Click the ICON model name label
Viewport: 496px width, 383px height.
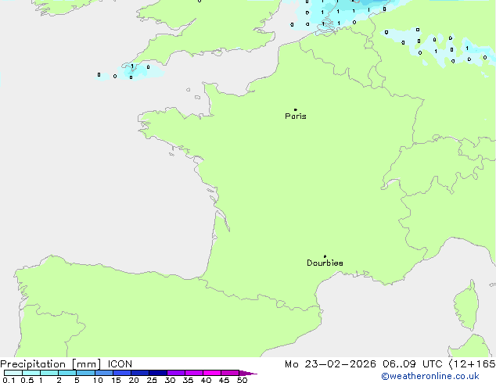120,364
